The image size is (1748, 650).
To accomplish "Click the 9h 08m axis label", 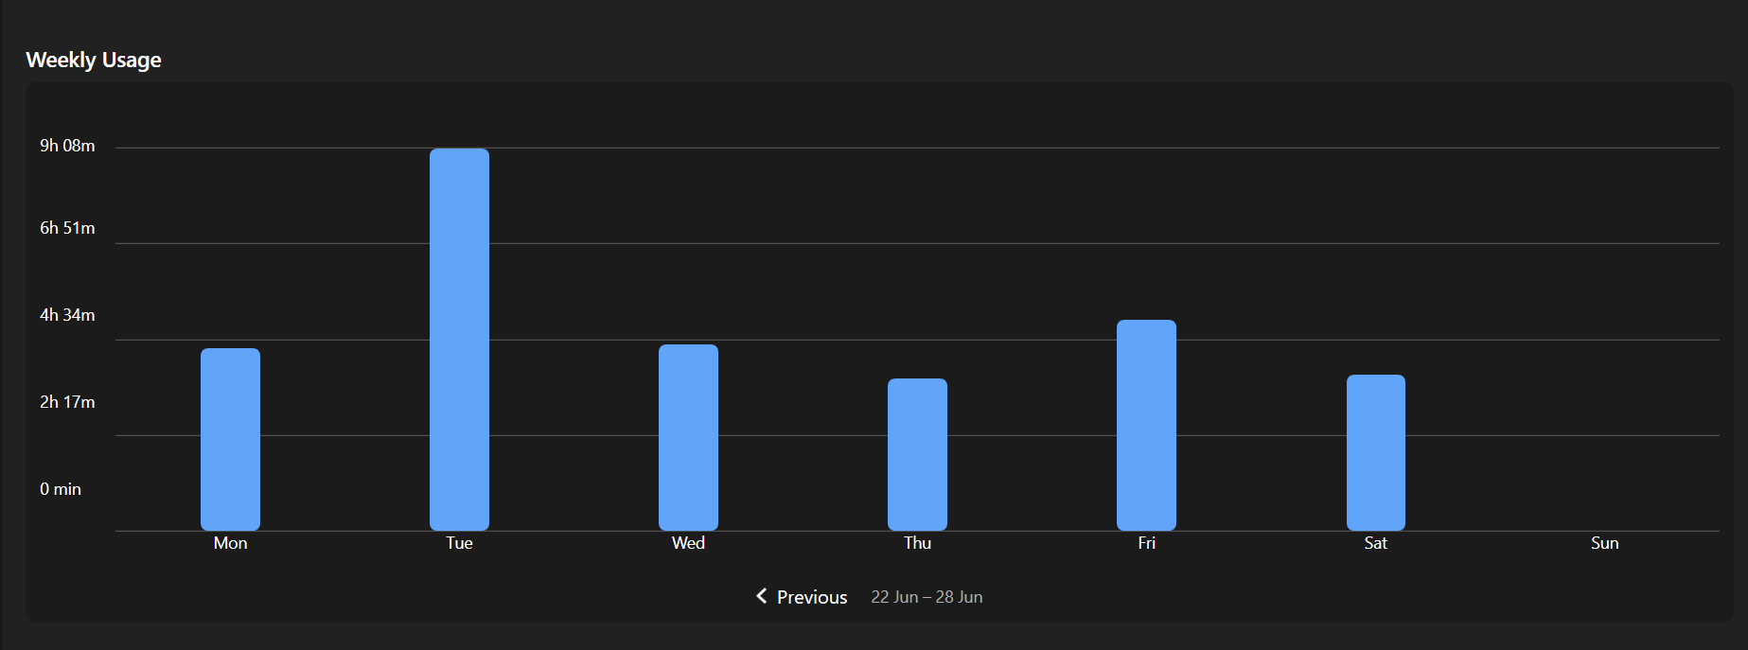I will pyautogui.click(x=67, y=146).
